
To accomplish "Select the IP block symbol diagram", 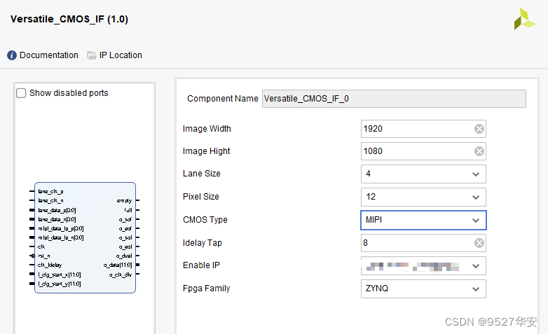I will (x=85, y=238).
